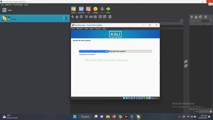The width and height of the screenshot is (213, 120).
Task: Open View menu in Kali VM window
Action: (x=86, y=29)
